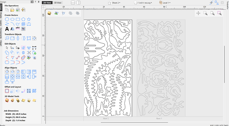Toggle the panel pin icon
Screen dimensions: 229x126
pos(39,2)
